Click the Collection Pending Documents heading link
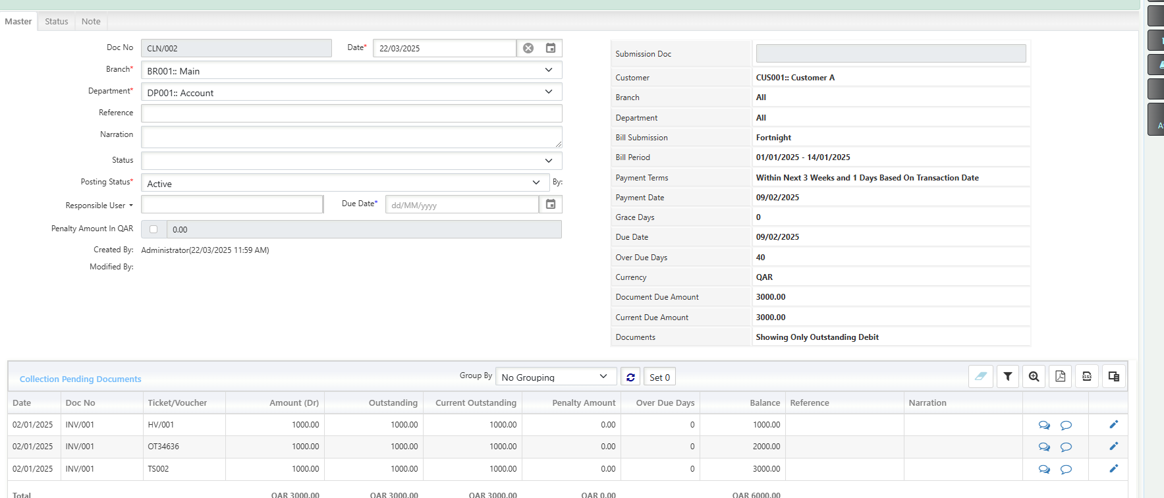Image resolution: width=1164 pixels, height=498 pixels. coord(80,379)
